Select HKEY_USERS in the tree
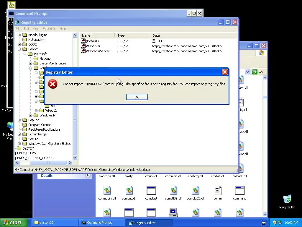 point(26,153)
